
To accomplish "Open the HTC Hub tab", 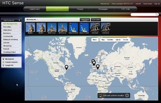I will pyautogui.click(x=125, y=9).
